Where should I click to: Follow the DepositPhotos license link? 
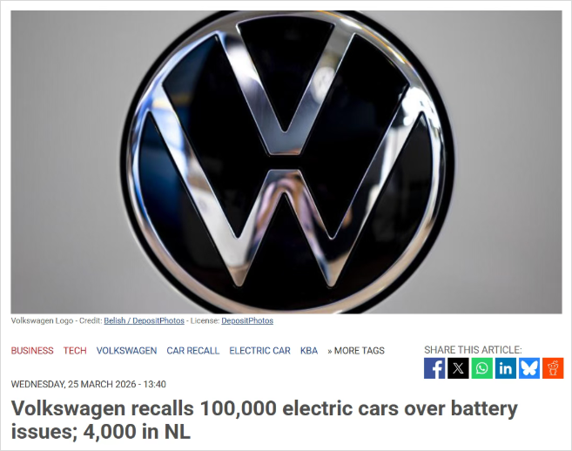coord(247,320)
